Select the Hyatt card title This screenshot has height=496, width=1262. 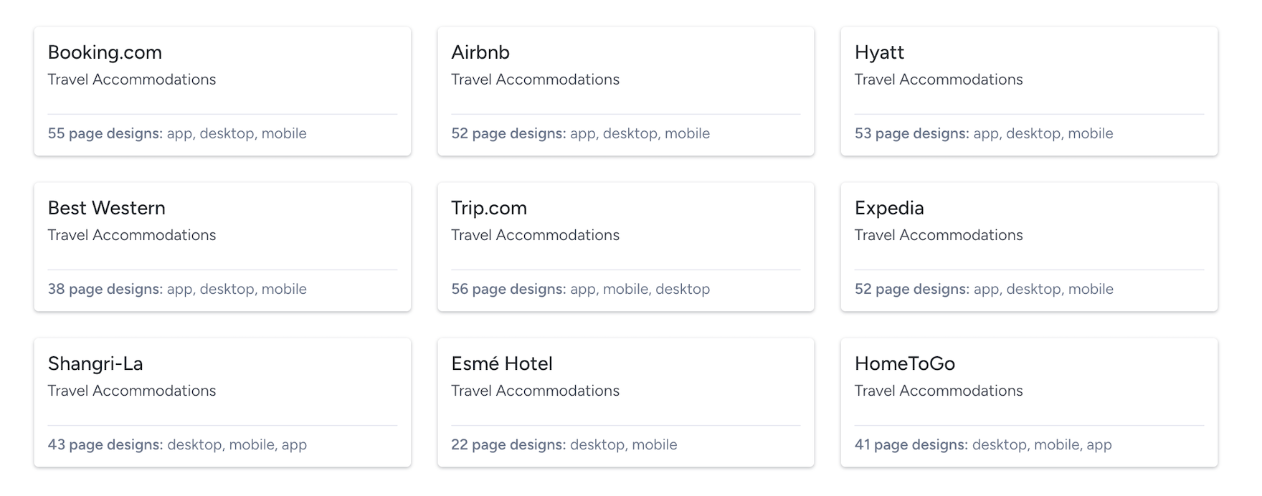879,52
